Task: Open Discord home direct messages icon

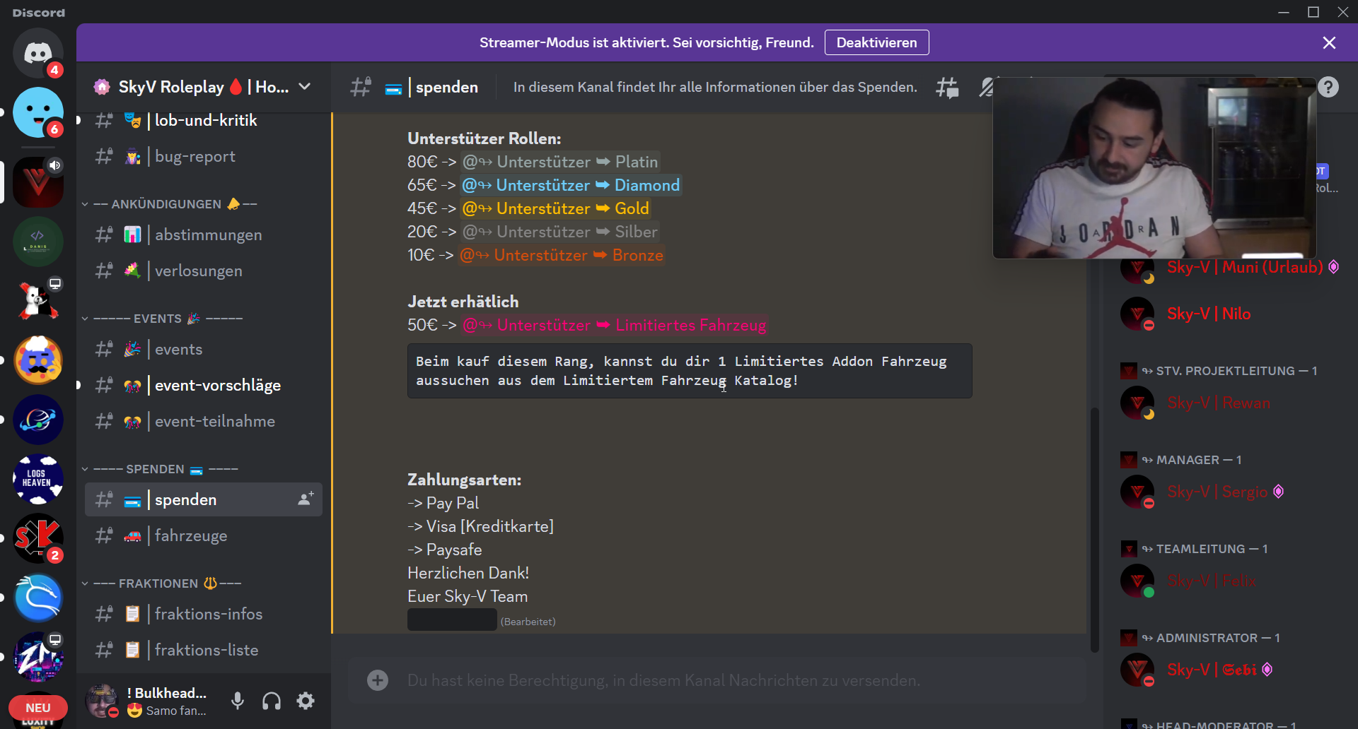Action: click(x=38, y=53)
